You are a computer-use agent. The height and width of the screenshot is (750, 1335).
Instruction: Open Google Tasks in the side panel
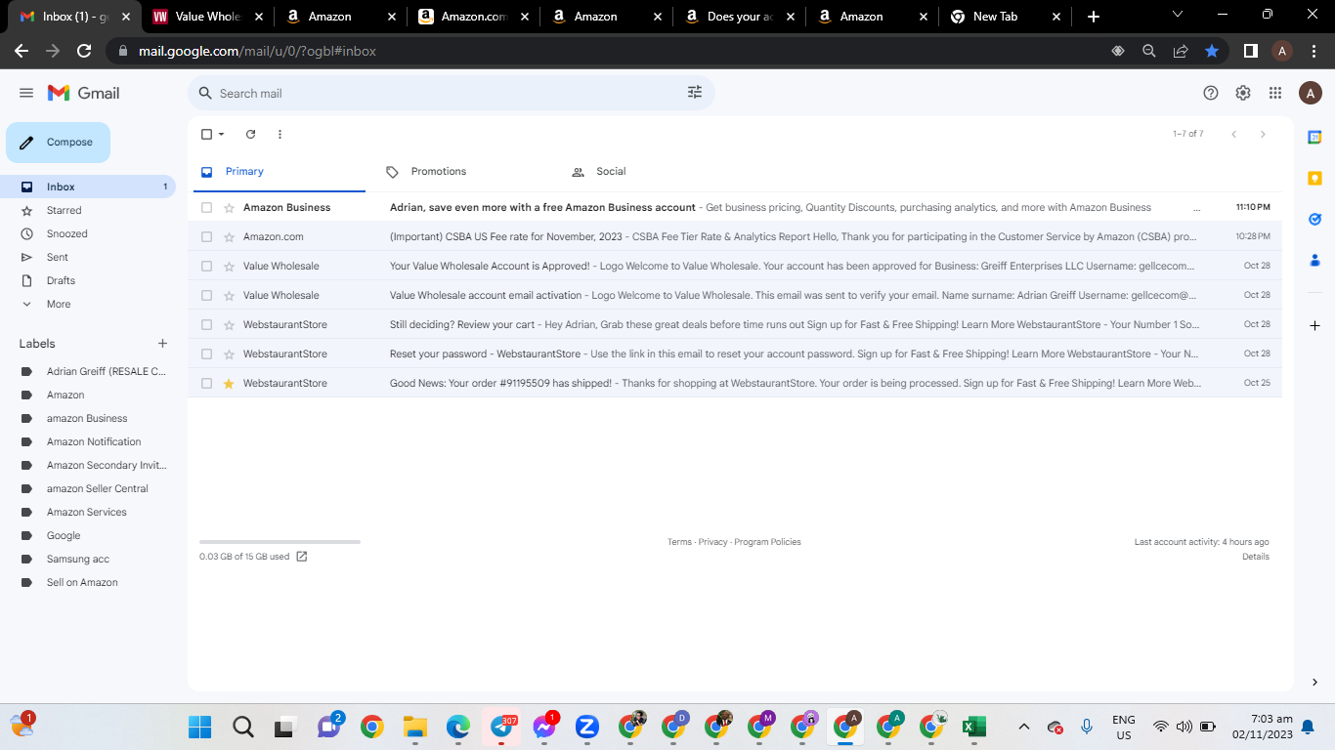pyautogui.click(x=1314, y=219)
